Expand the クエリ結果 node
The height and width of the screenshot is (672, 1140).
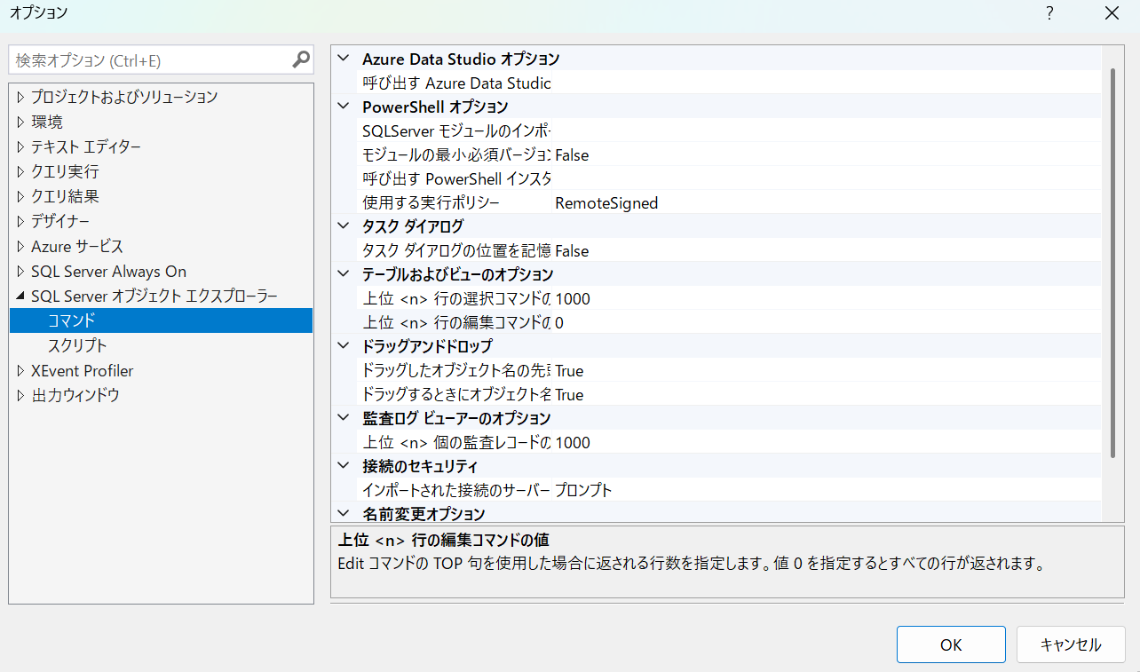pos(21,196)
